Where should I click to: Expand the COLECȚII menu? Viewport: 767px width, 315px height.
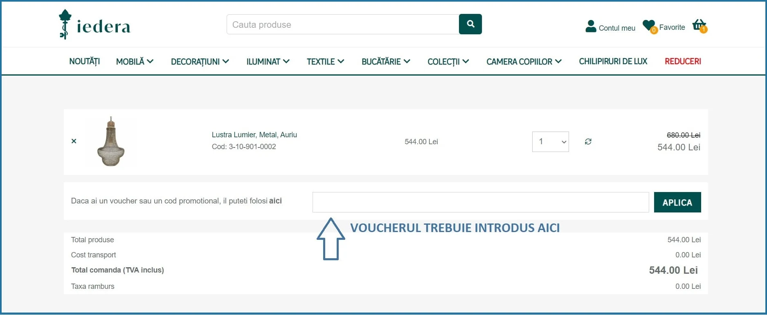(x=448, y=61)
